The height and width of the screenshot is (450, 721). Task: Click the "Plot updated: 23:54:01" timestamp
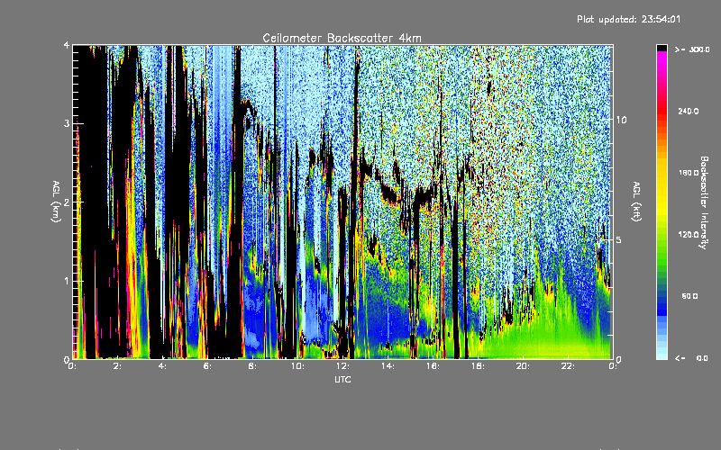pyautogui.click(x=628, y=19)
